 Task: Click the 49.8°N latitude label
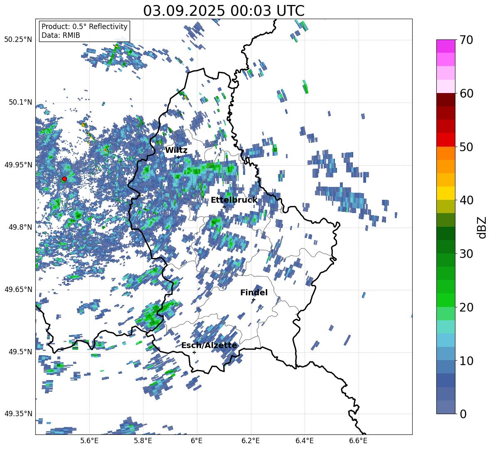point(21,227)
